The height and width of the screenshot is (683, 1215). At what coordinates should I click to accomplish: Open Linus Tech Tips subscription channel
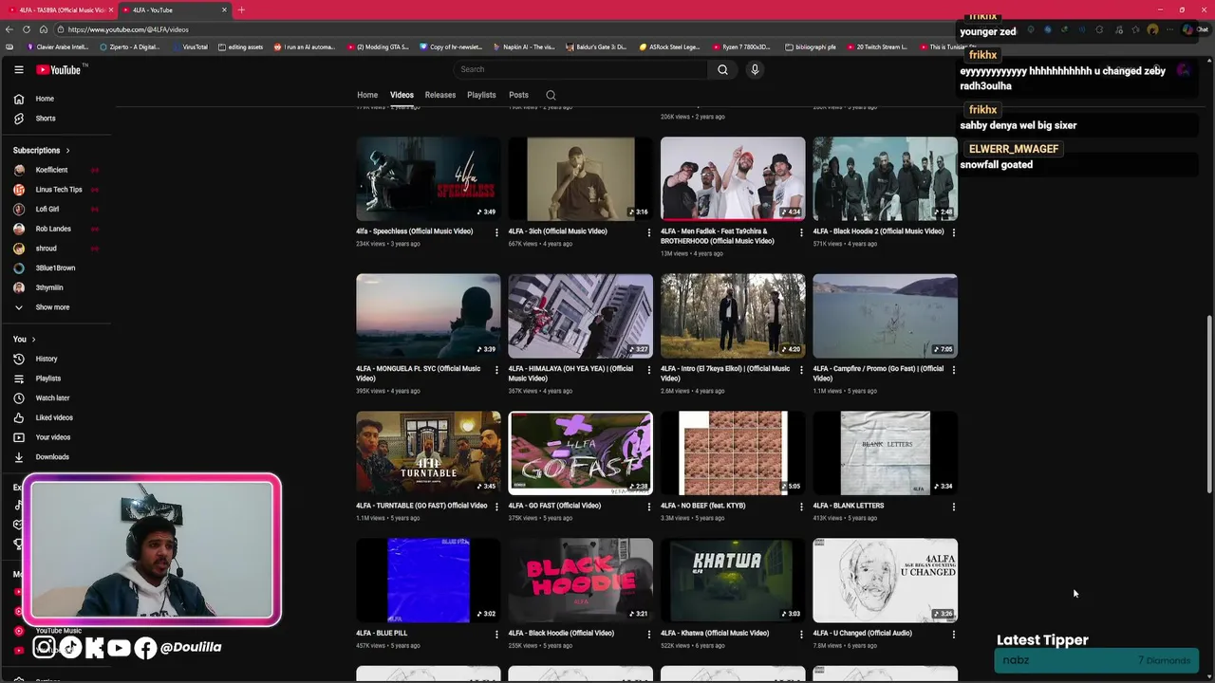pos(56,190)
